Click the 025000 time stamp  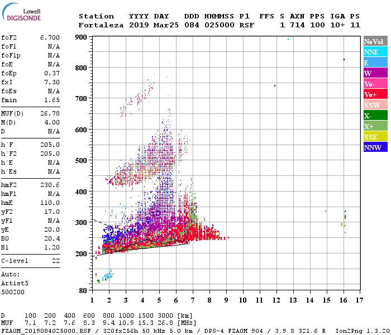point(220,25)
